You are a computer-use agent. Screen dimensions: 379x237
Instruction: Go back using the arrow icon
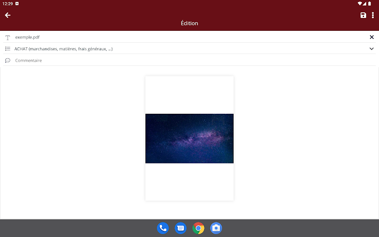click(8, 15)
